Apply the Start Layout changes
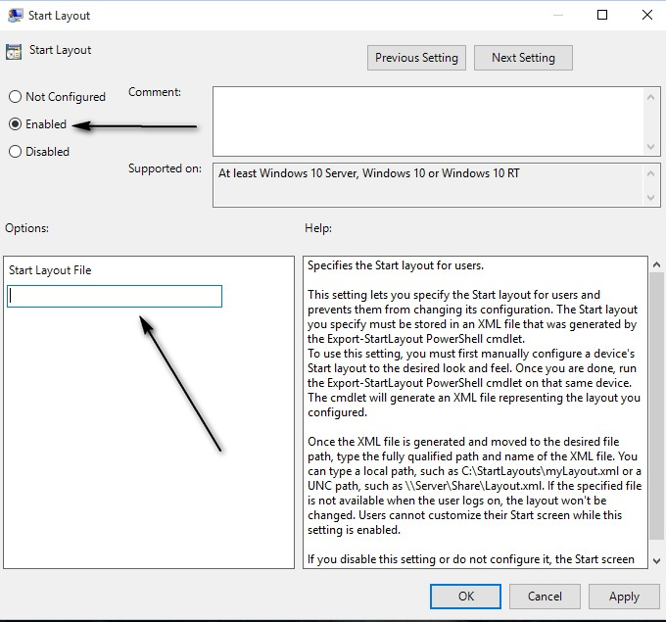Image resolution: width=666 pixels, height=622 pixels. (624, 597)
